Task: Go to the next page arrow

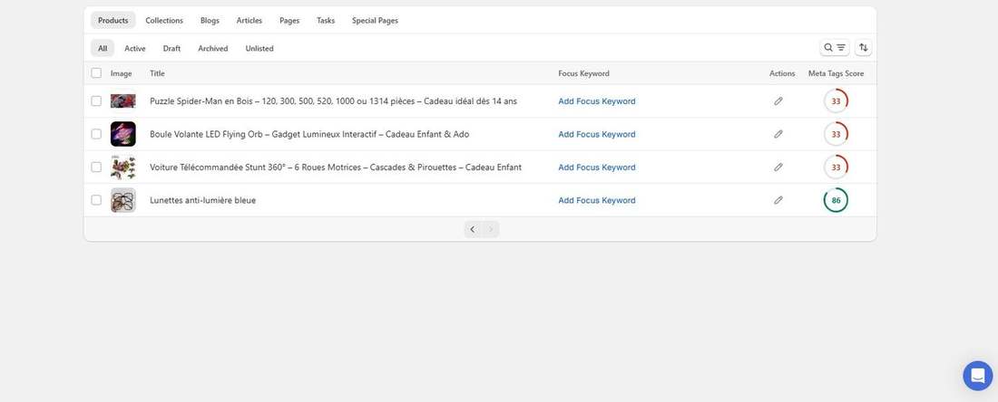Action: point(490,229)
